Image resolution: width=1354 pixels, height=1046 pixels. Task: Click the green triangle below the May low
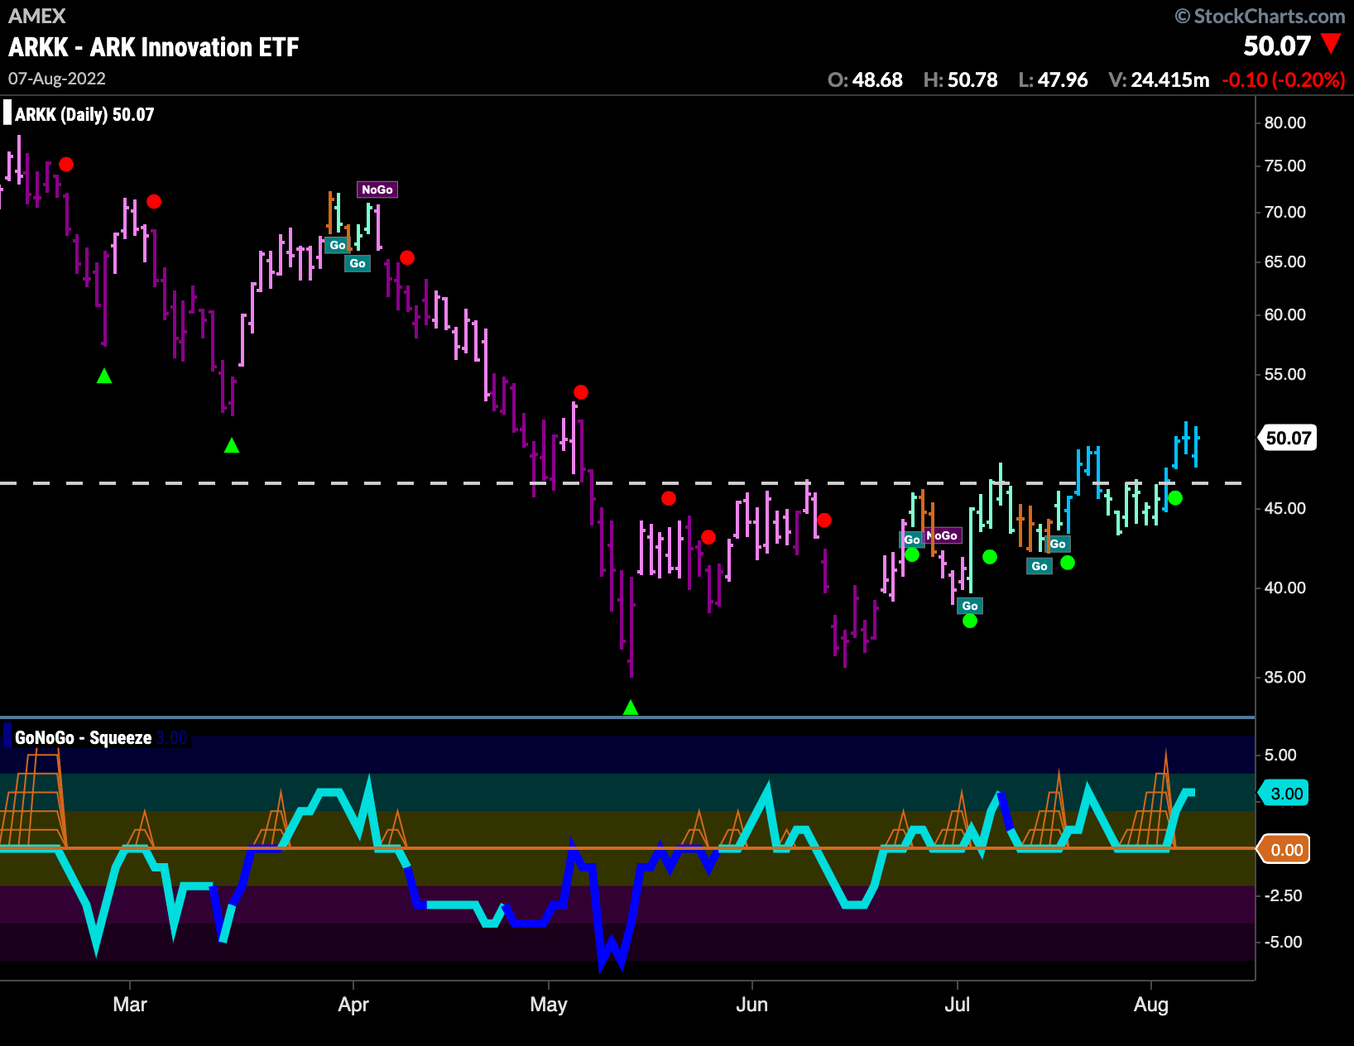(631, 708)
